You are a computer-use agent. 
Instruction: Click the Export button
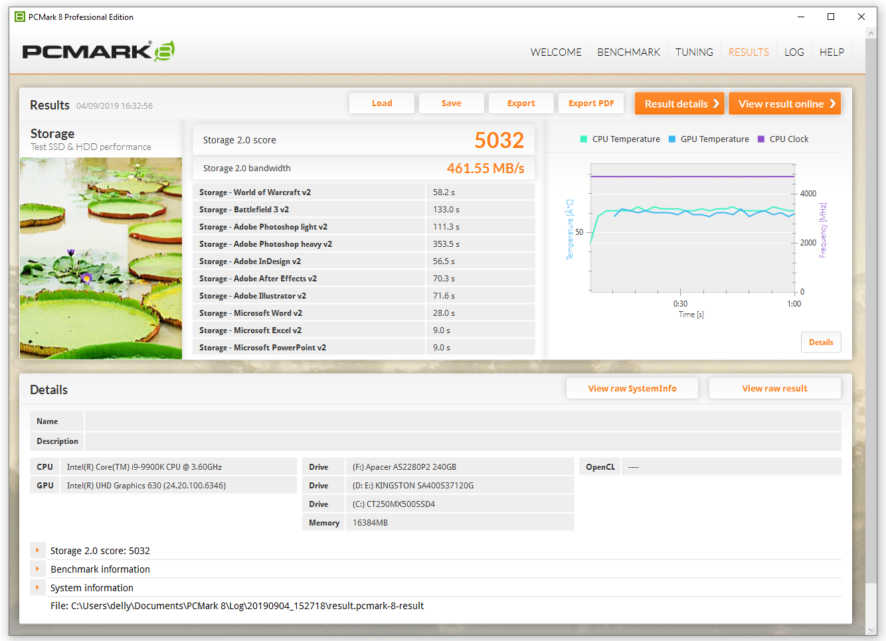(x=521, y=103)
